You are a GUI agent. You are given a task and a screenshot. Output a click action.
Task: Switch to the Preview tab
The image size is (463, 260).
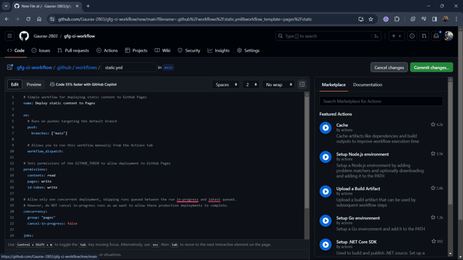[x=34, y=84]
